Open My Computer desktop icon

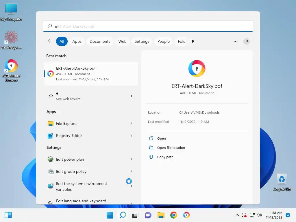[11, 12]
